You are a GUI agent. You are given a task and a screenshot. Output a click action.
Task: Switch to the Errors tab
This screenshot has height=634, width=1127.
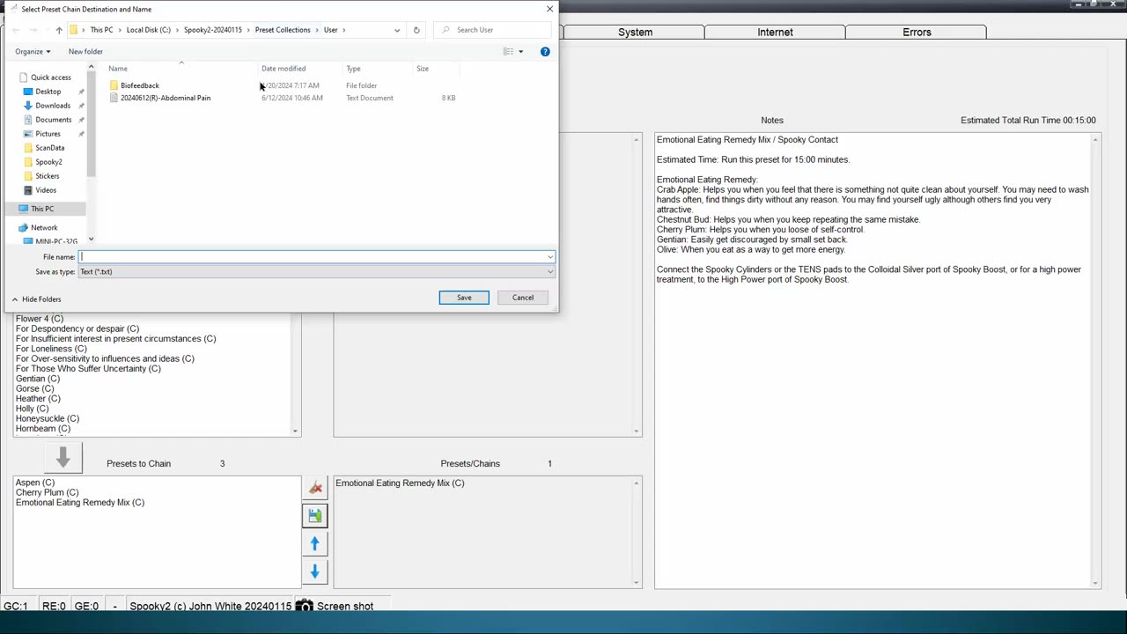(917, 32)
